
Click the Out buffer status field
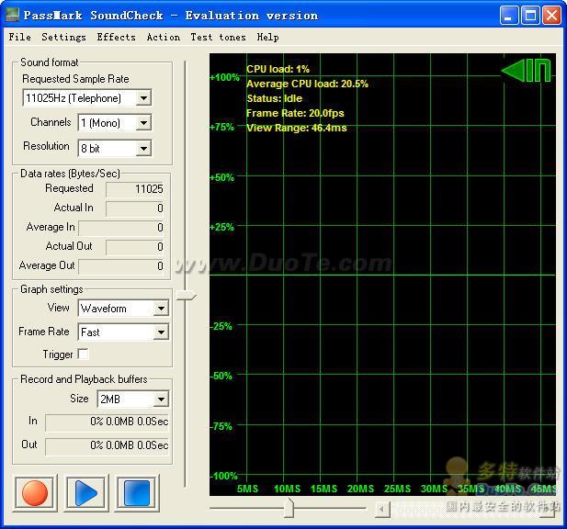[x=107, y=446]
